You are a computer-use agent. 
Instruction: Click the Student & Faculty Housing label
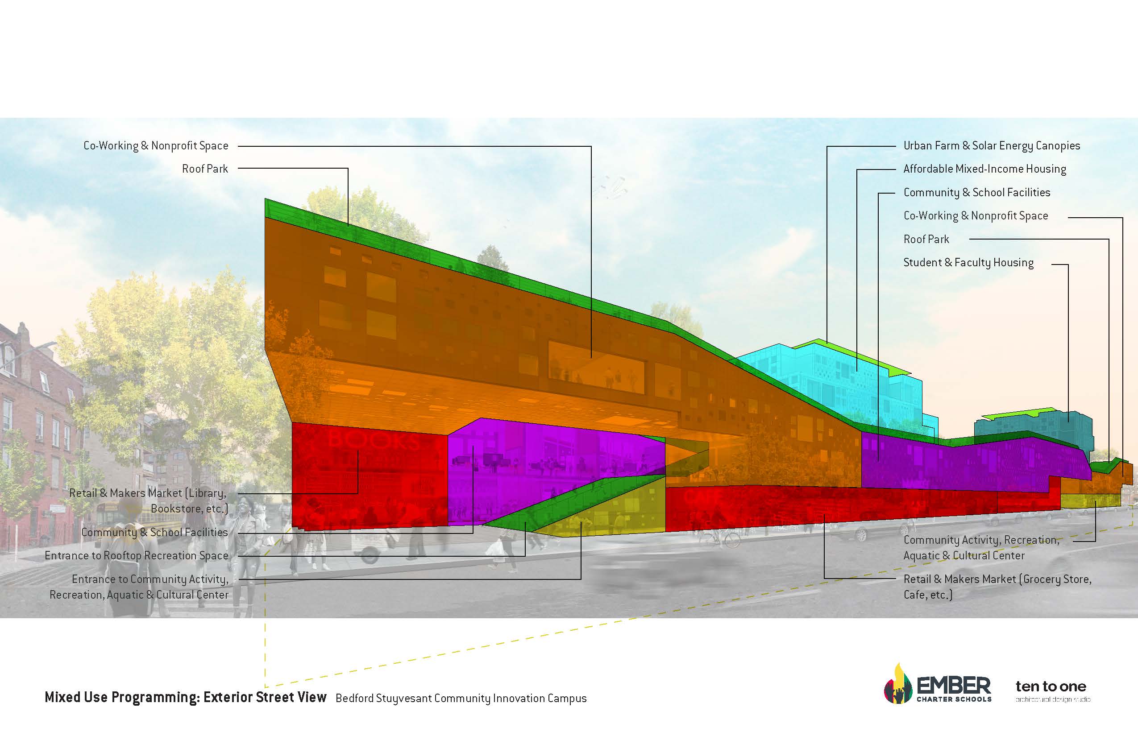(x=968, y=262)
